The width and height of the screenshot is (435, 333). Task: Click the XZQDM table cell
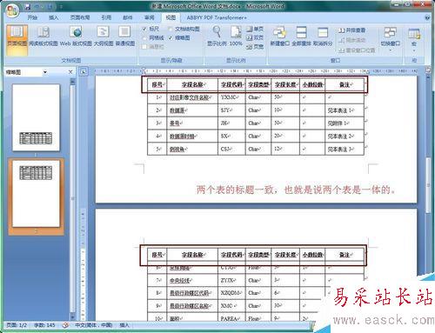pyautogui.click(x=231, y=293)
